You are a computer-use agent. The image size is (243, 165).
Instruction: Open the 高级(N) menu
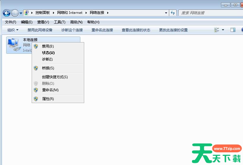(76, 22)
